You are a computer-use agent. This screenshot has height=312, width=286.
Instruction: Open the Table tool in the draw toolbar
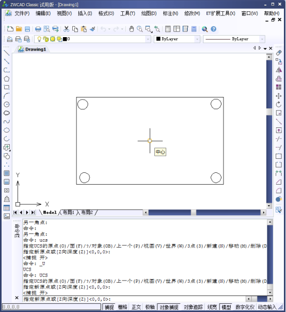[7, 208]
